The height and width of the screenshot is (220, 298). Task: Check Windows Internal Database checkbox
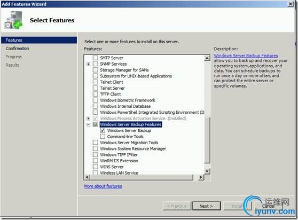[x=95, y=106]
